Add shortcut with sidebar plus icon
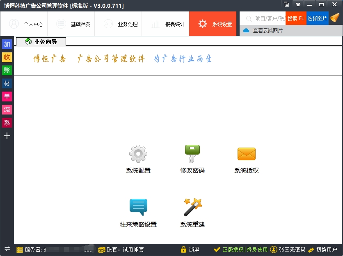The image size is (343, 256). point(7,136)
